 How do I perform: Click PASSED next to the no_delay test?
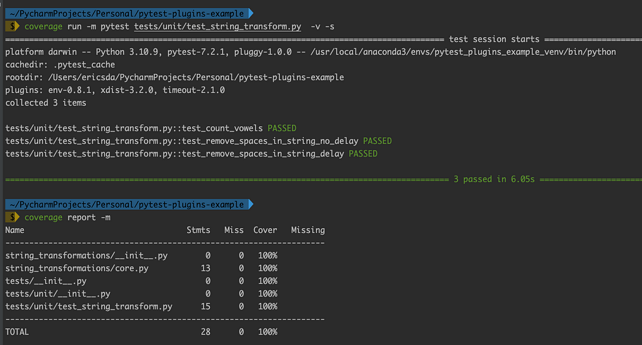pyautogui.click(x=377, y=141)
